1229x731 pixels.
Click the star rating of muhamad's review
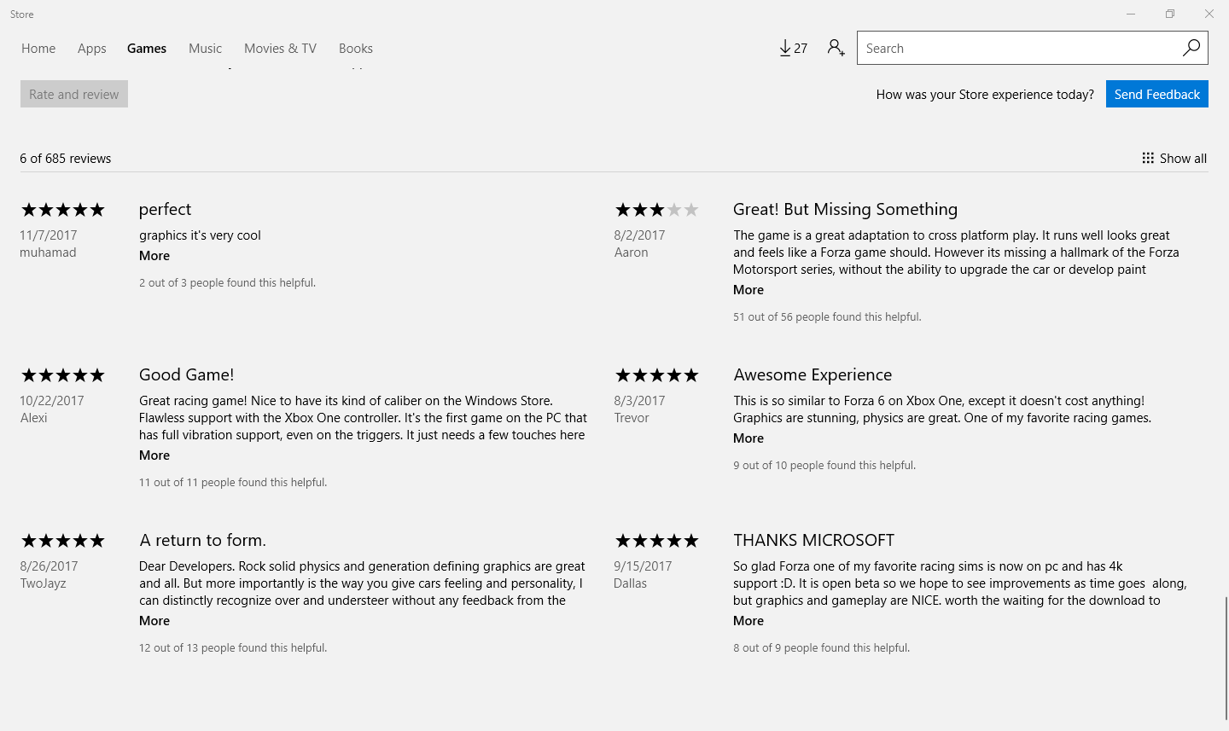point(62,209)
